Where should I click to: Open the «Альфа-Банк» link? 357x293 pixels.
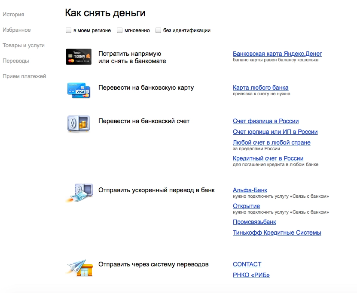tap(250, 190)
